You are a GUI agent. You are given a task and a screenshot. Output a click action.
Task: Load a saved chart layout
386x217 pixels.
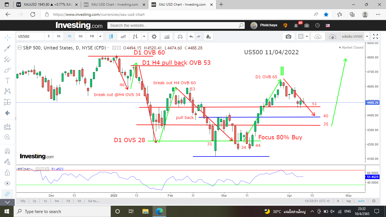pos(318,36)
